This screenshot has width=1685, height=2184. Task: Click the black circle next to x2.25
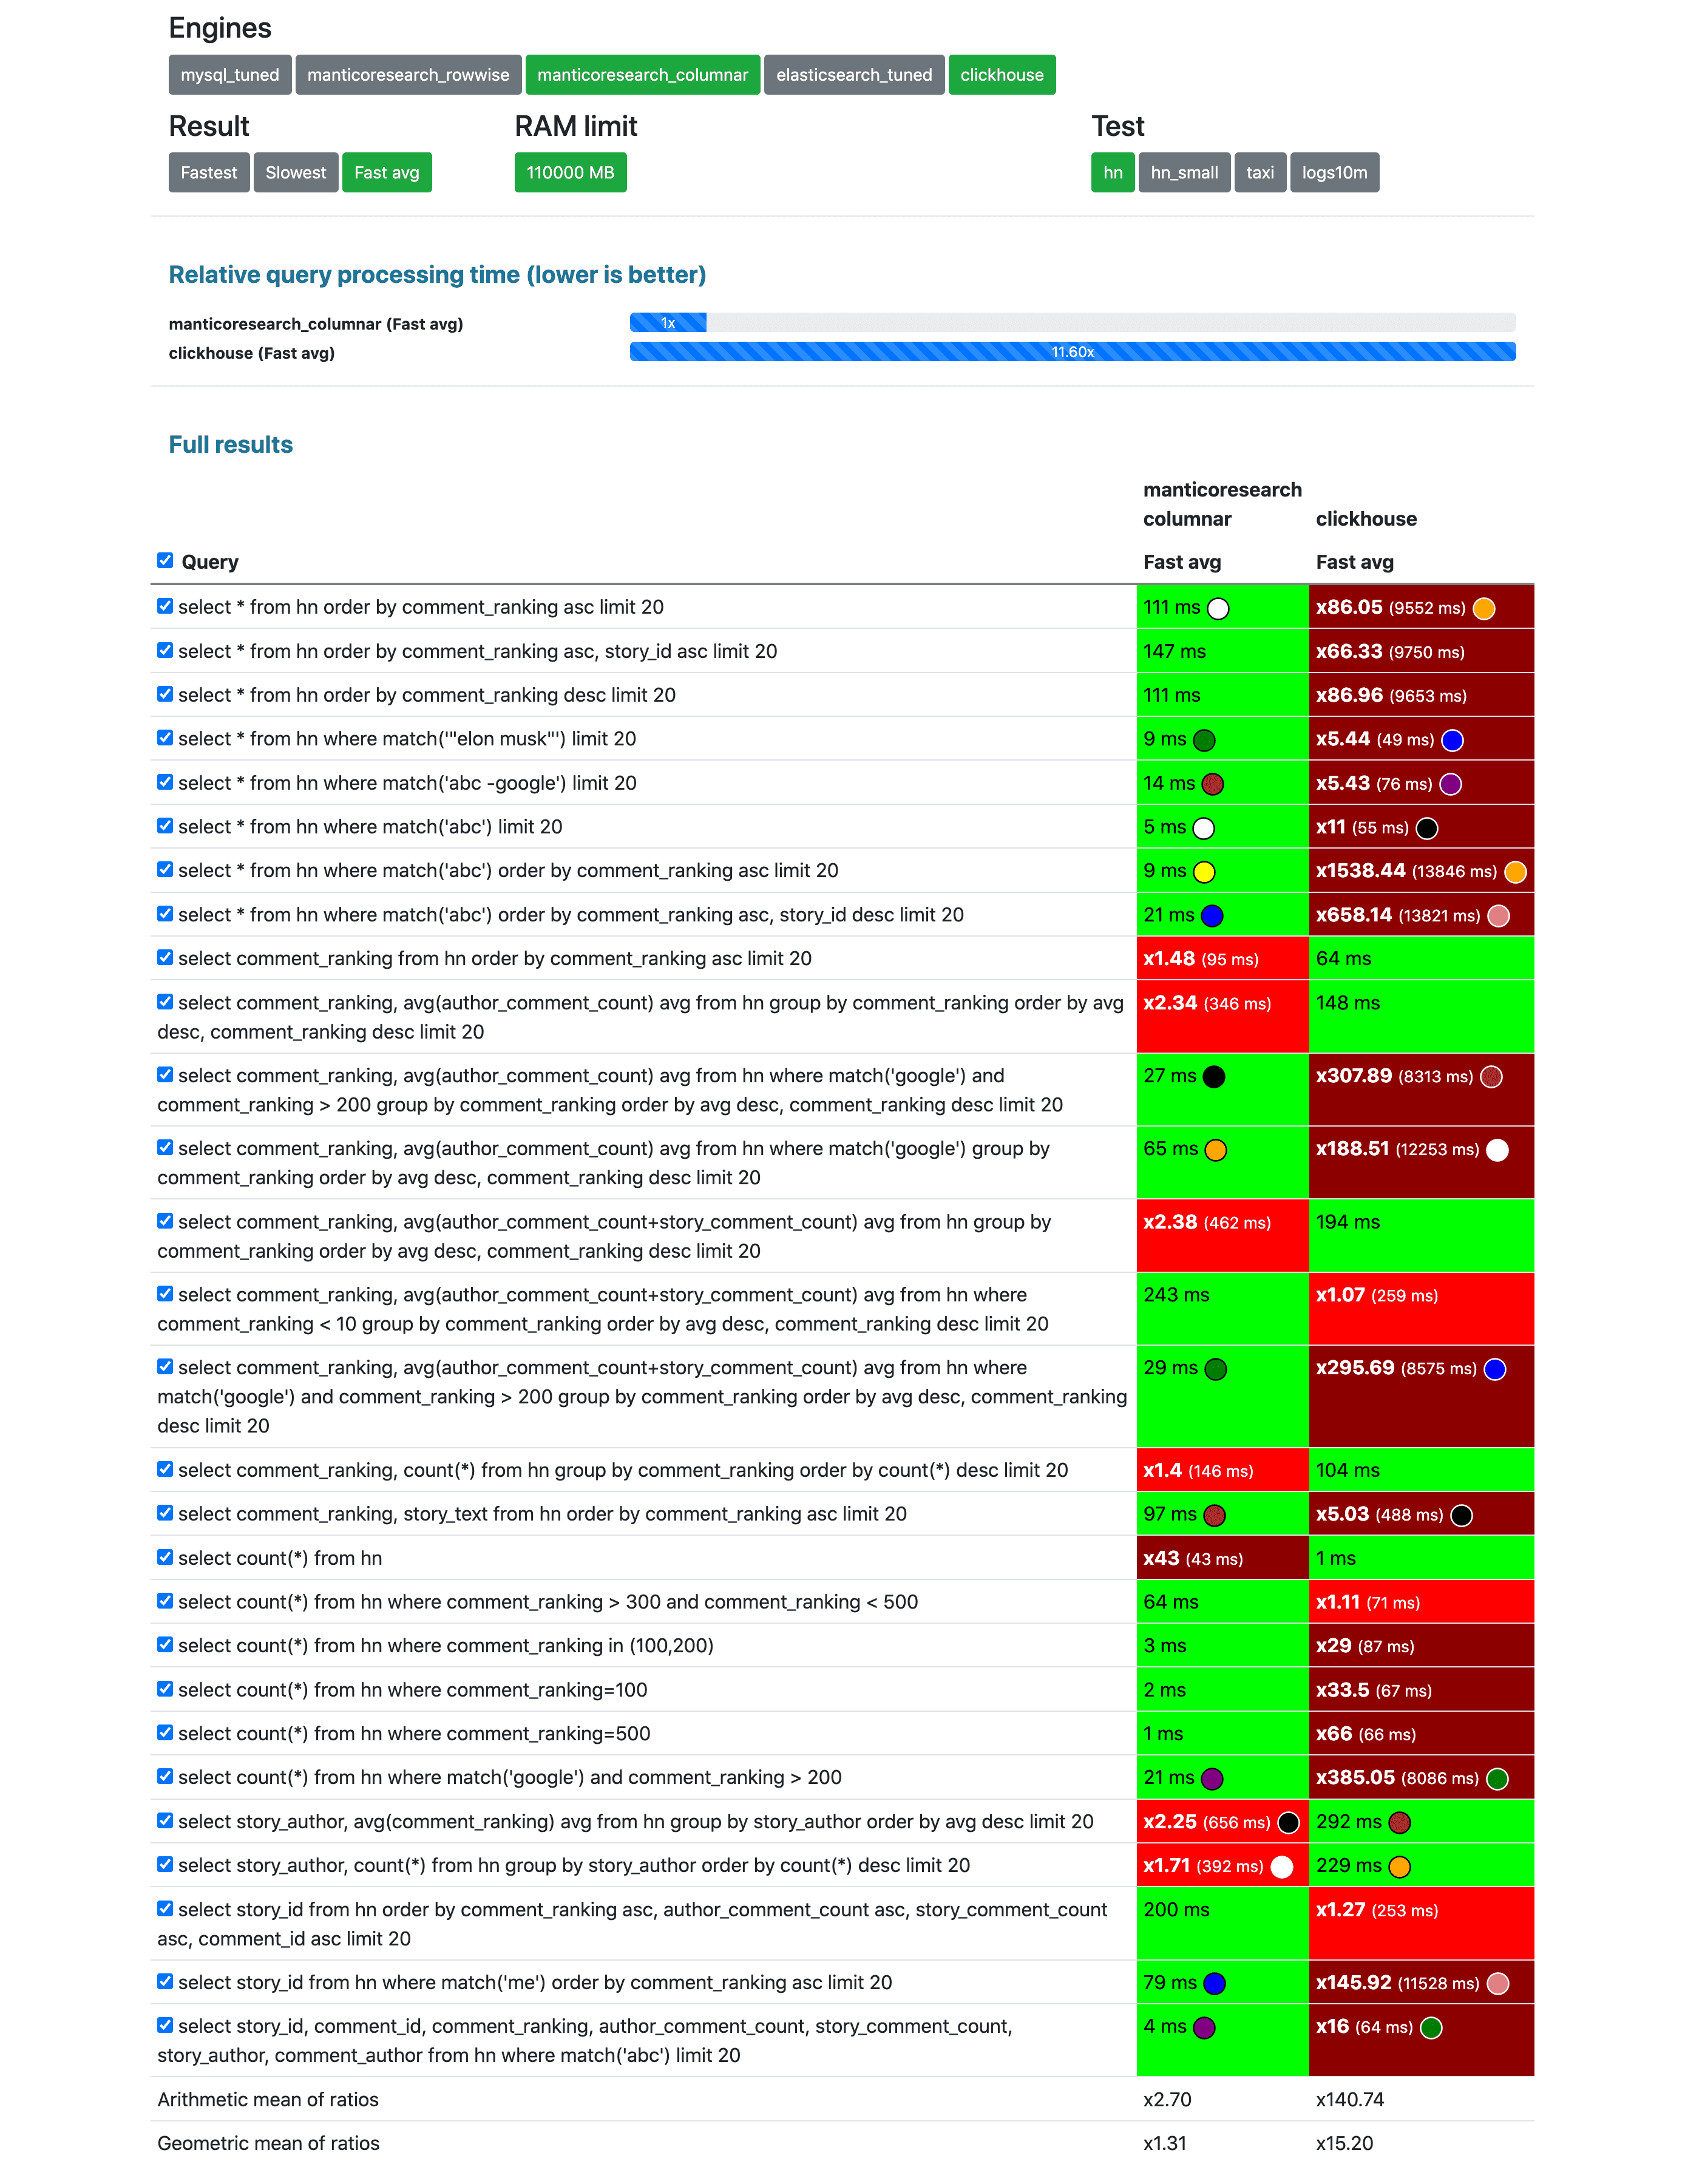(x=1288, y=1823)
